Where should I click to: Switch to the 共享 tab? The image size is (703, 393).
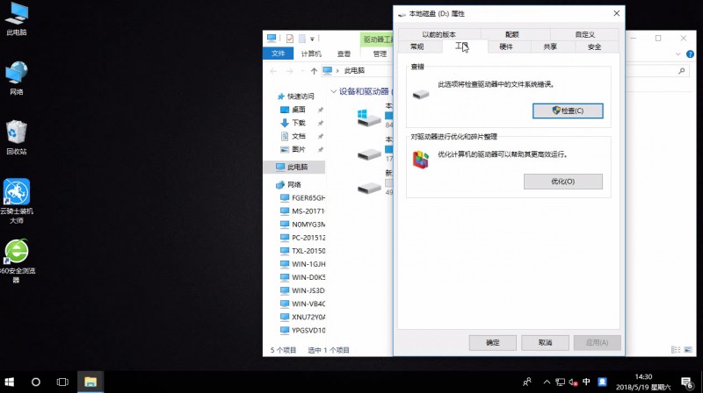tap(550, 46)
